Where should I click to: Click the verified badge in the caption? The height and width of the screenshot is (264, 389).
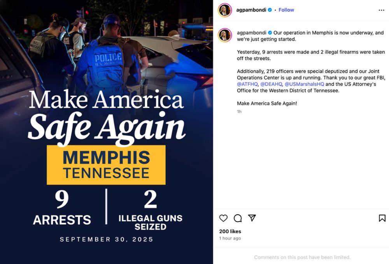click(x=270, y=33)
